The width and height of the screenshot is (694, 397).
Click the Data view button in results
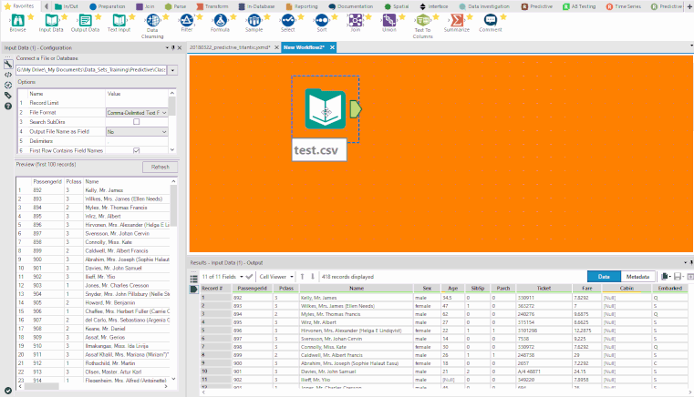(x=603, y=276)
